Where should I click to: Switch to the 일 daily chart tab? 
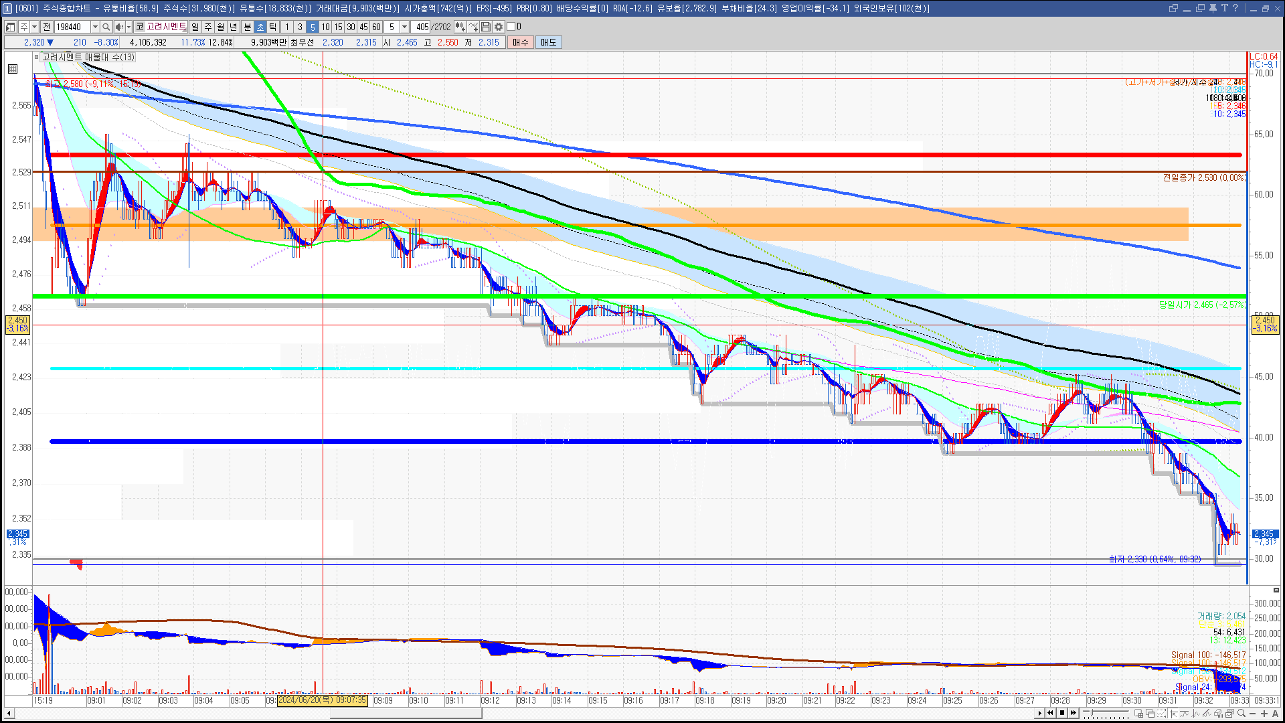pyautogui.click(x=195, y=27)
